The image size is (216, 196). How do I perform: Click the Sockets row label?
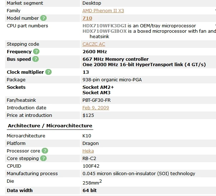click(x=16, y=87)
